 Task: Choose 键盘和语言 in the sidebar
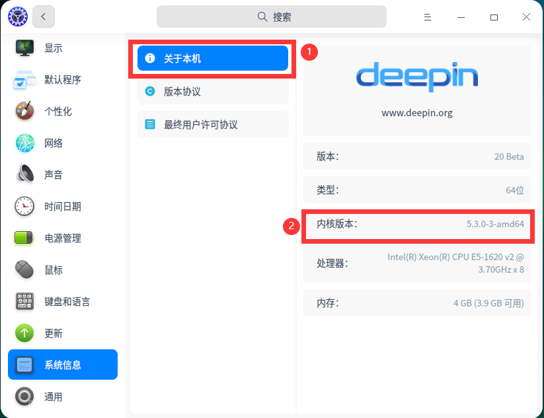point(63,302)
